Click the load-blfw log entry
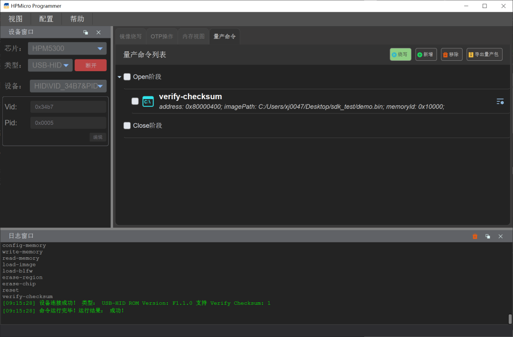 click(x=18, y=271)
